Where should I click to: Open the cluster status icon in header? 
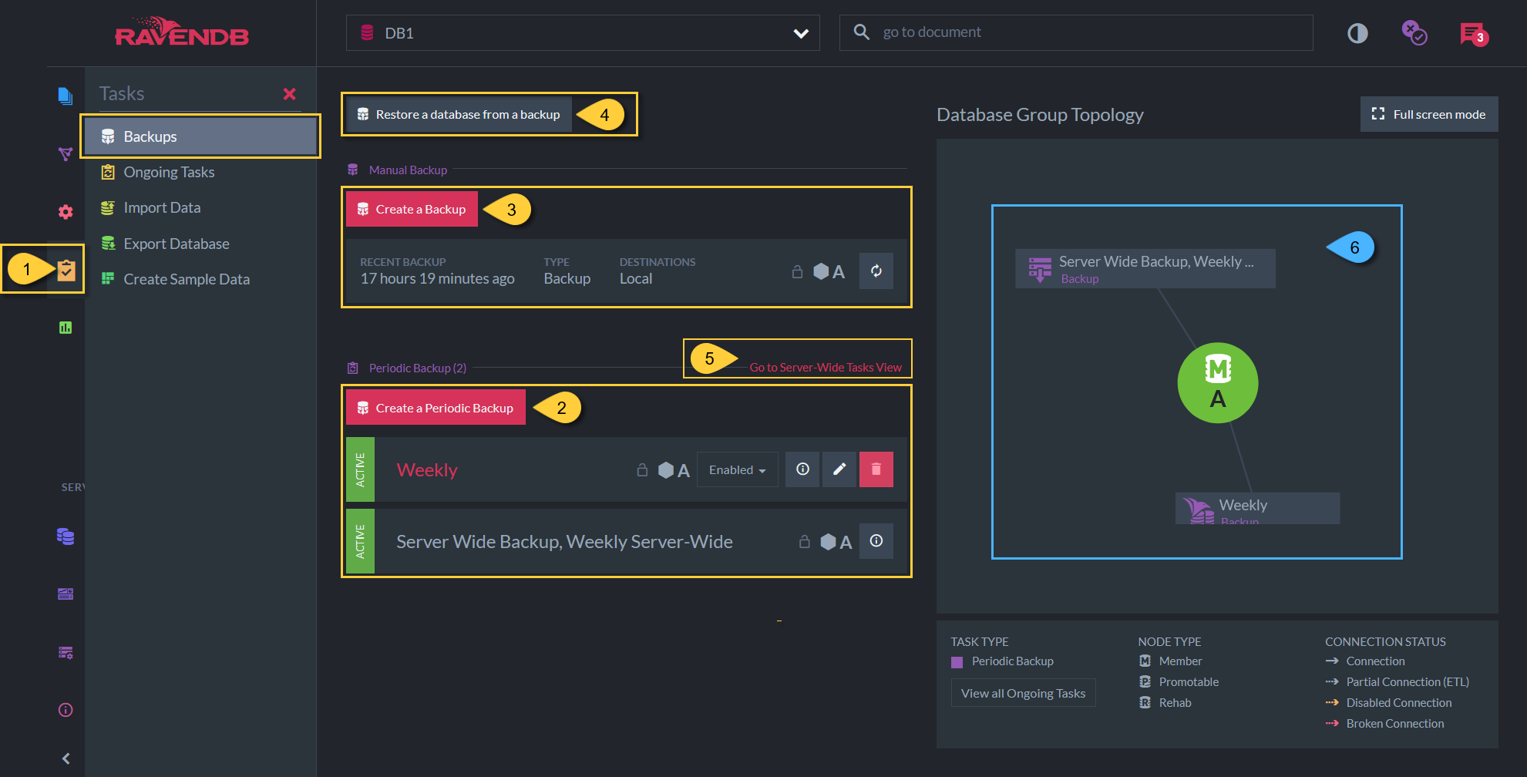click(1414, 33)
